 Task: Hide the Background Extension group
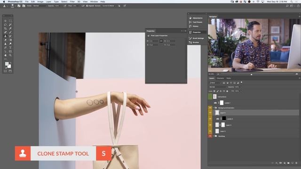(x=210, y=108)
